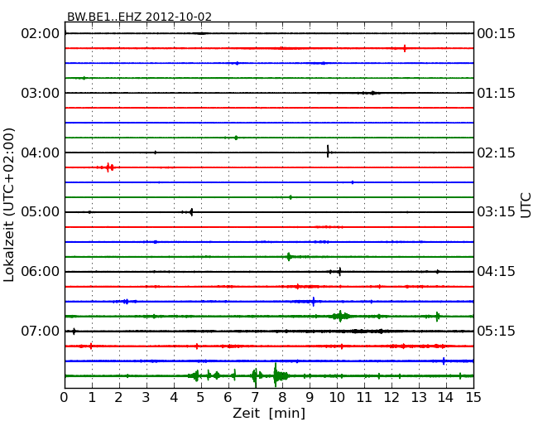Click x-axis tick label 6
The height and width of the screenshot is (431, 538).
pyautogui.click(x=228, y=398)
